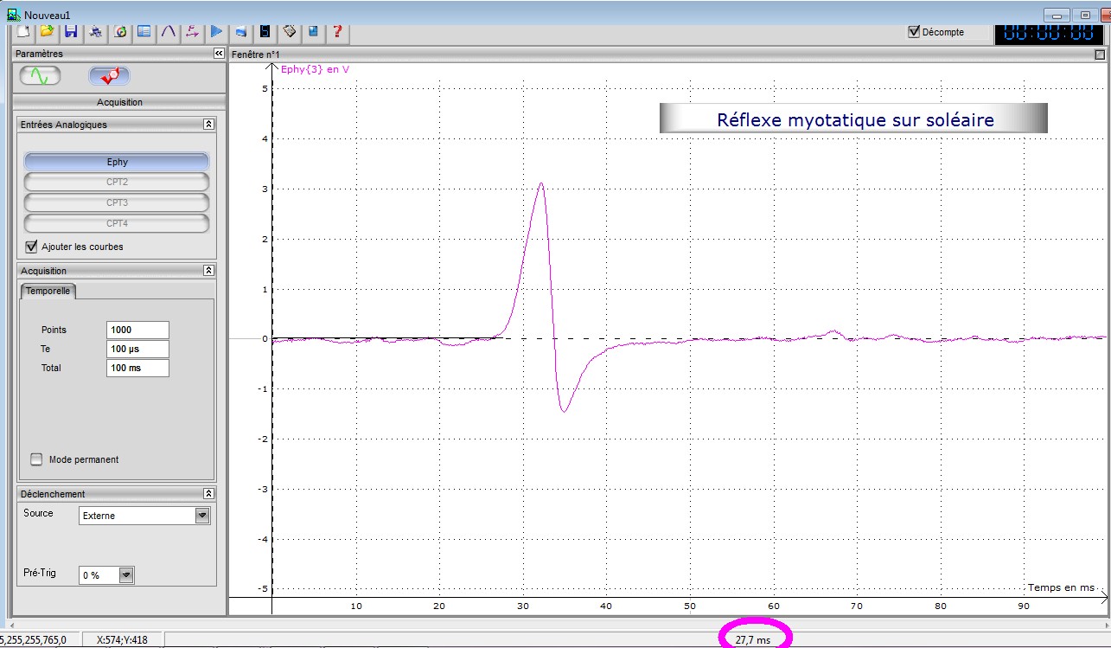Screen dimensions: 1111x648
Task: Click the 27,7 ms status bar value
Action: pyautogui.click(x=753, y=640)
